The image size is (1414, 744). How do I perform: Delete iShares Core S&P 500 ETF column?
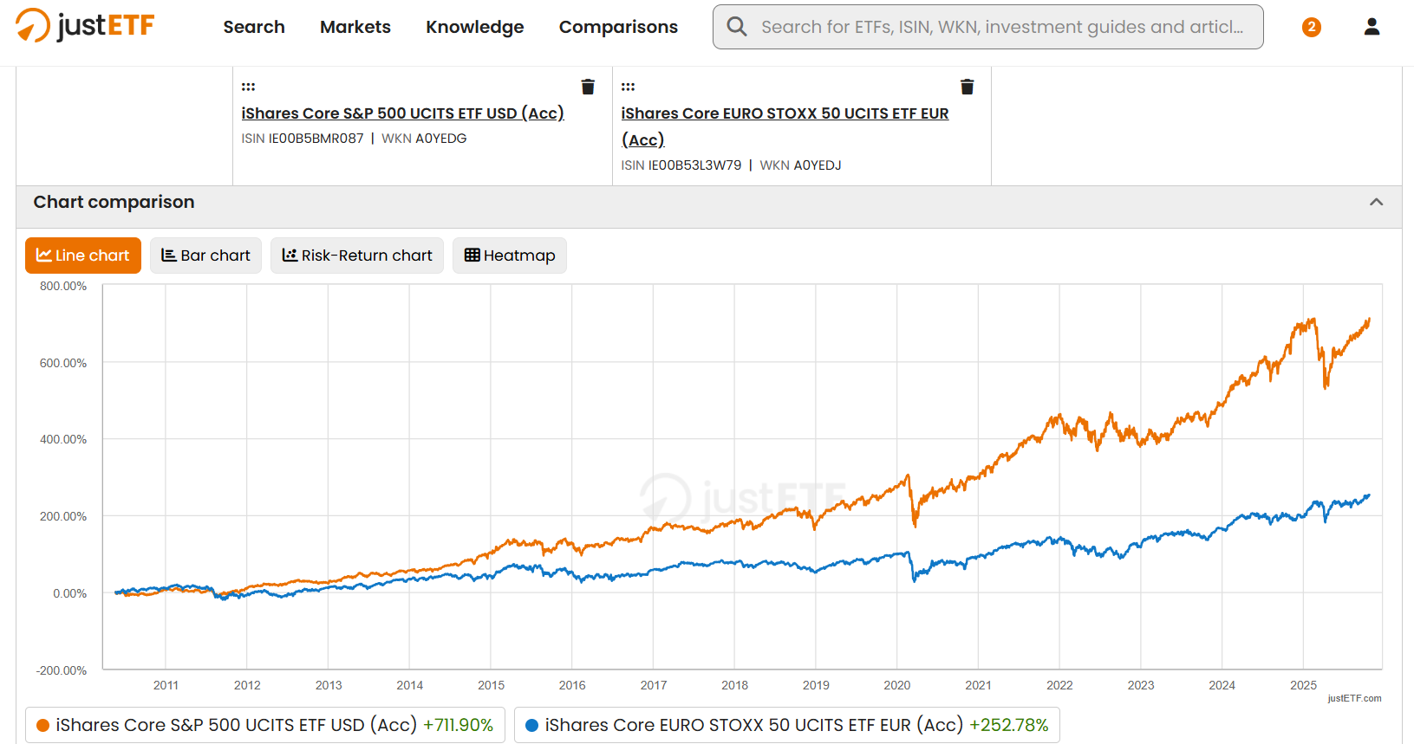pyautogui.click(x=588, y=87)
